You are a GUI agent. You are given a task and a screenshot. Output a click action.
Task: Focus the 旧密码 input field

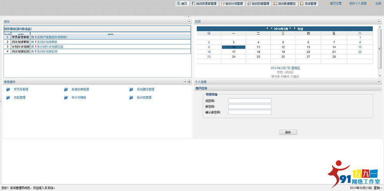(250, 101)
